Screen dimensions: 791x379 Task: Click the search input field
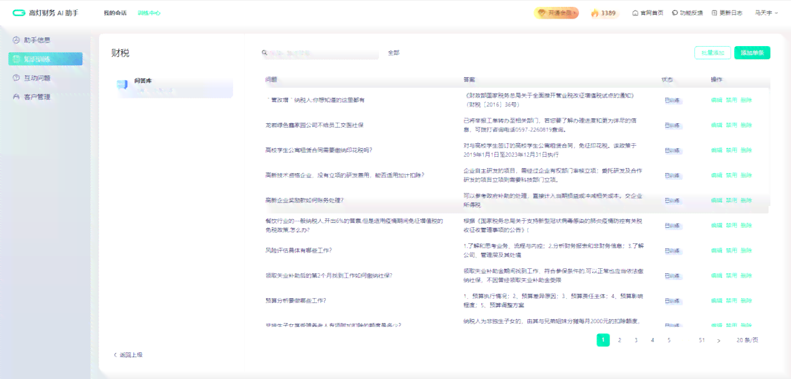(320, 54)
